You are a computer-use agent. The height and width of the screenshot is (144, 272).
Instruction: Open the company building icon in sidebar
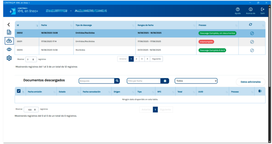pyautogui.click(x=9, y=32)
